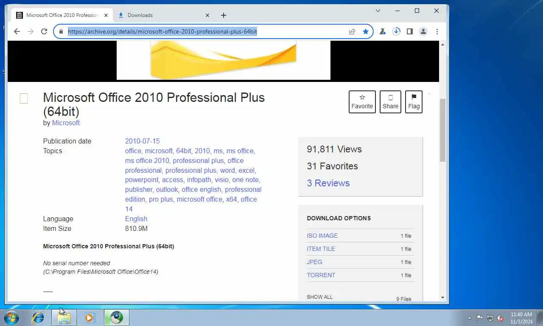Click the Flag button

[414, 102]
